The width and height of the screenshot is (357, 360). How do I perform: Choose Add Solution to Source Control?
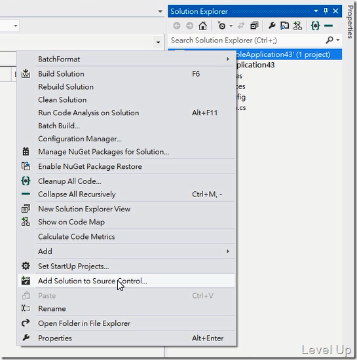click(x=126, y=281)
